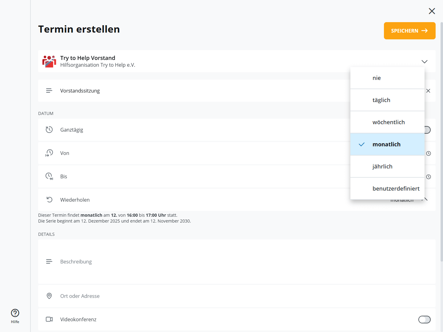443x332 pixels.
Task: Choose 'jährlich' in the repeat list
Action: point(382,166)
